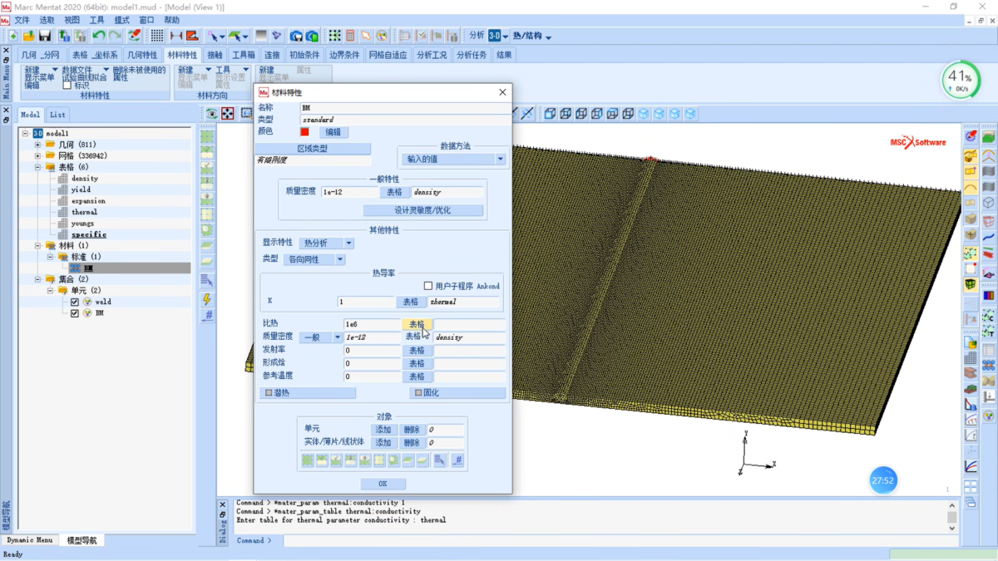Image resolution: width=998 pixels, height=561 pixels.
Task: Click the Undo arrow icon
Action: click(x=99, y=36)
